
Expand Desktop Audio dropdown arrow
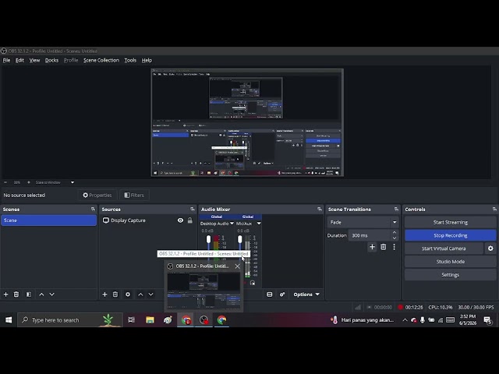pyautogui.click(x=232, y=224)
